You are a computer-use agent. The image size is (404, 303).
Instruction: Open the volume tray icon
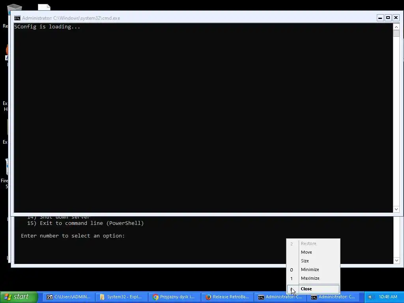(370, 297)
